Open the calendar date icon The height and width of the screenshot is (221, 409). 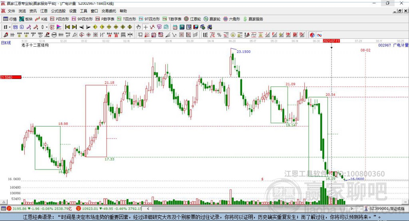[x=175, y=27]
